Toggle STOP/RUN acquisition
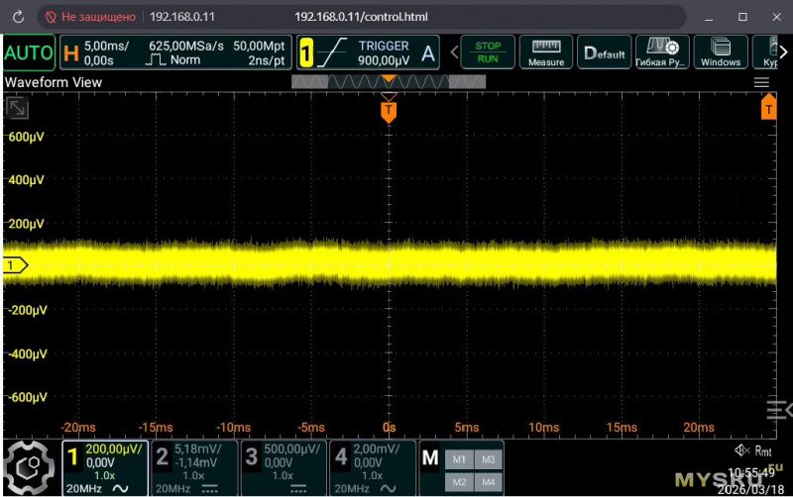This screenshot has height=497, width=793. [x=488, y=52]
